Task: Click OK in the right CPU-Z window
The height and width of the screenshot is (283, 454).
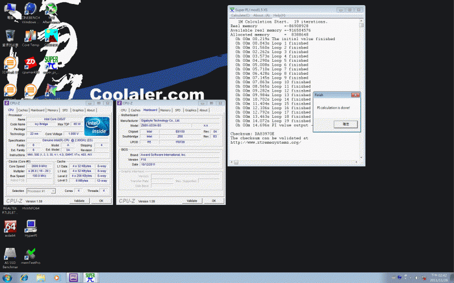Action: (x=214, y=201)
